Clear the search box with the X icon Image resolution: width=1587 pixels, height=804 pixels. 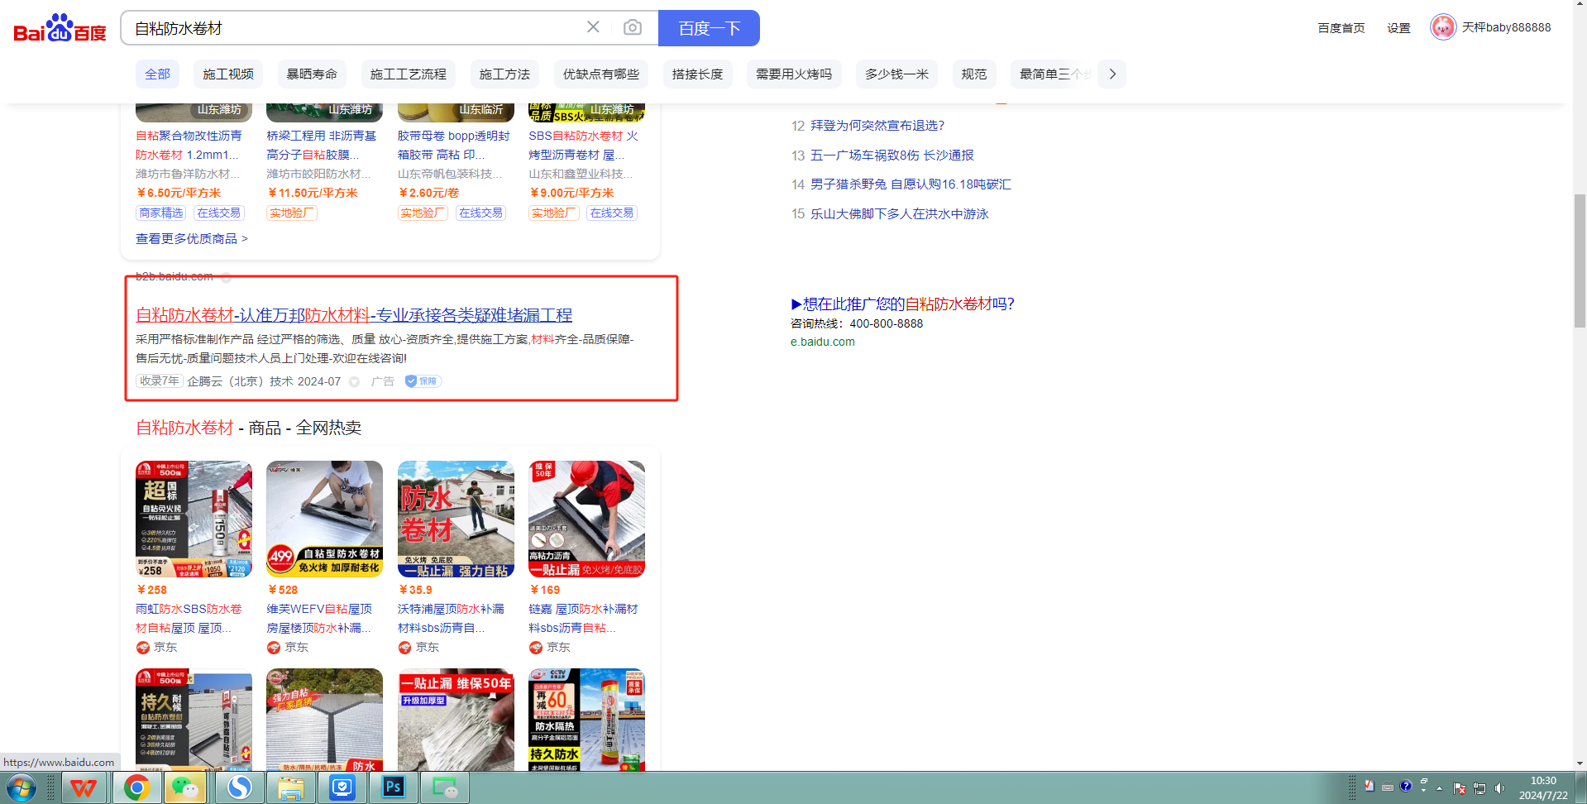tap(593, 27)
